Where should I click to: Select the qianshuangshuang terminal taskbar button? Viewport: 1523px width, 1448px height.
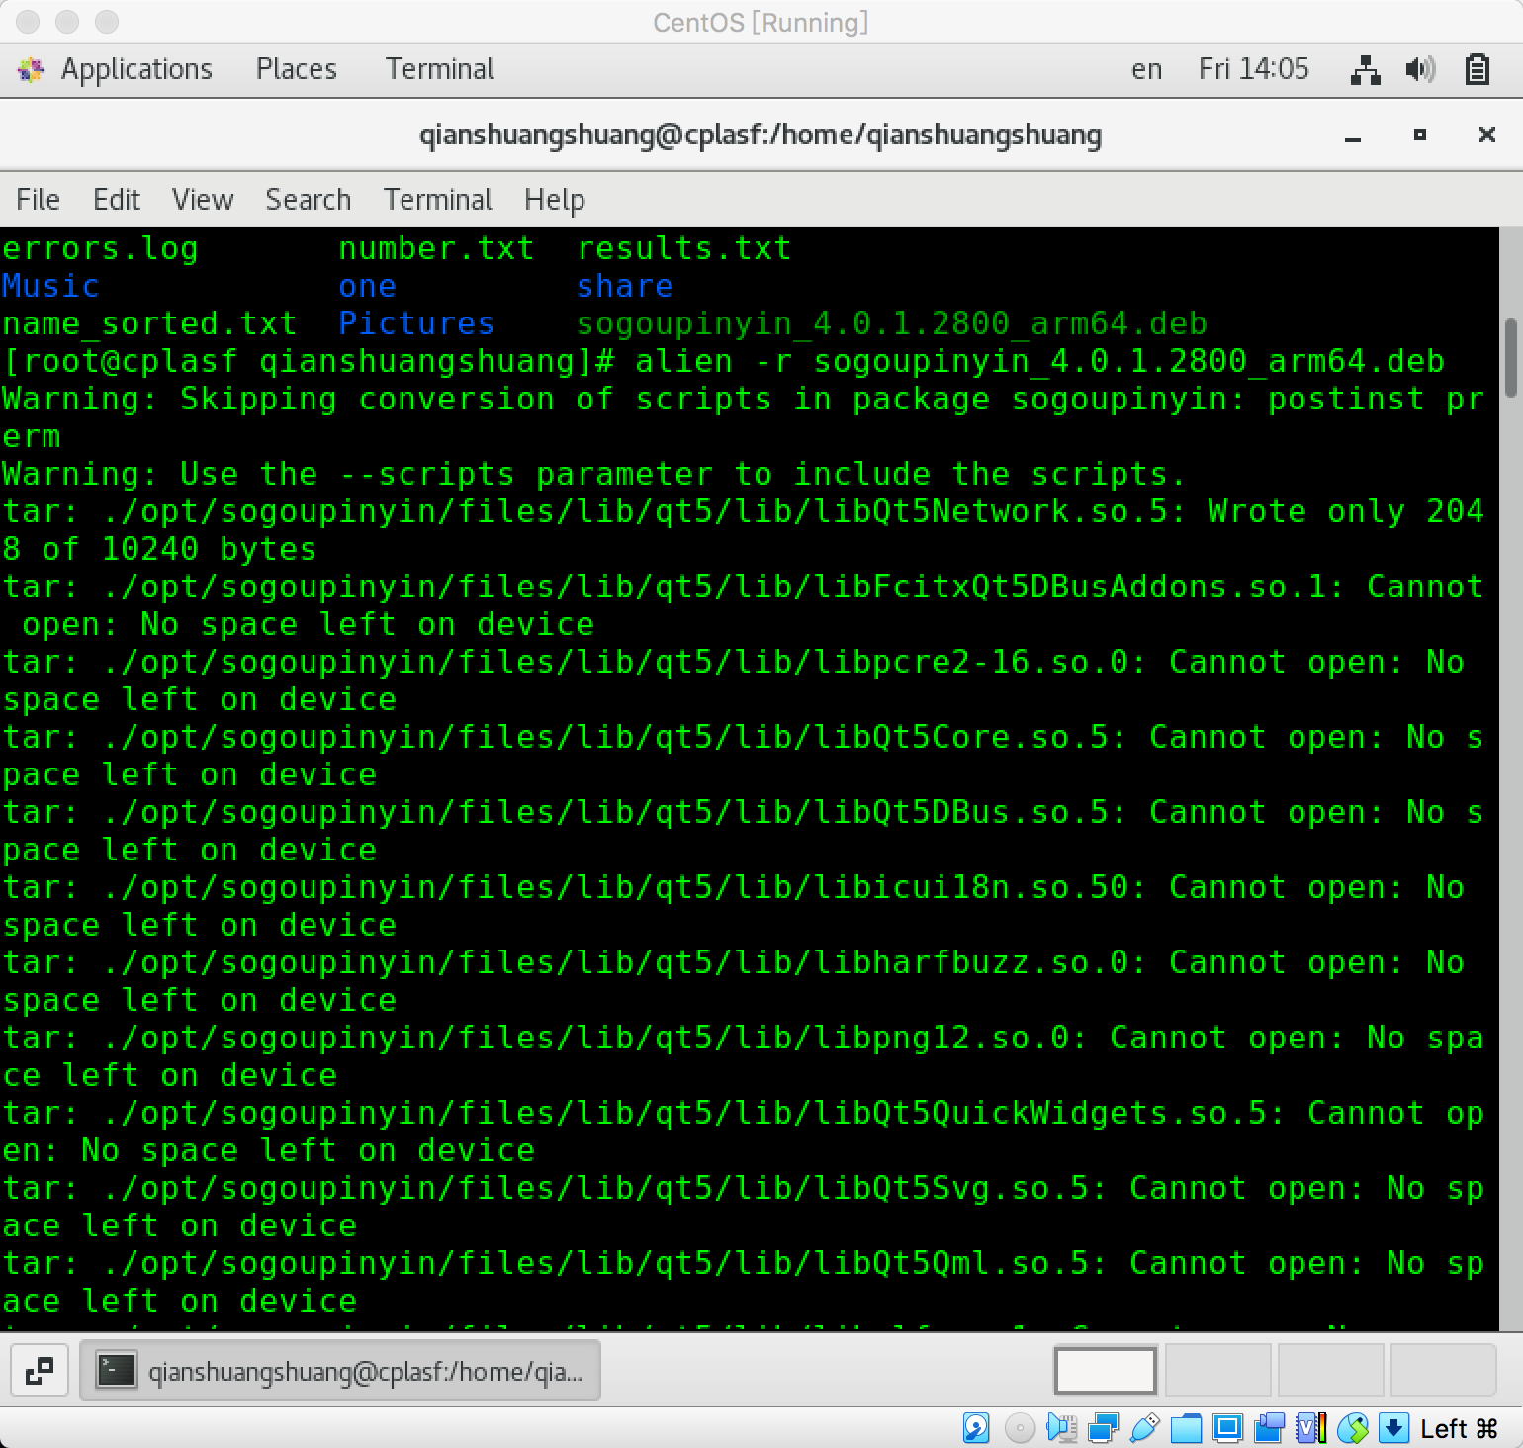(x=340, y=1371)
